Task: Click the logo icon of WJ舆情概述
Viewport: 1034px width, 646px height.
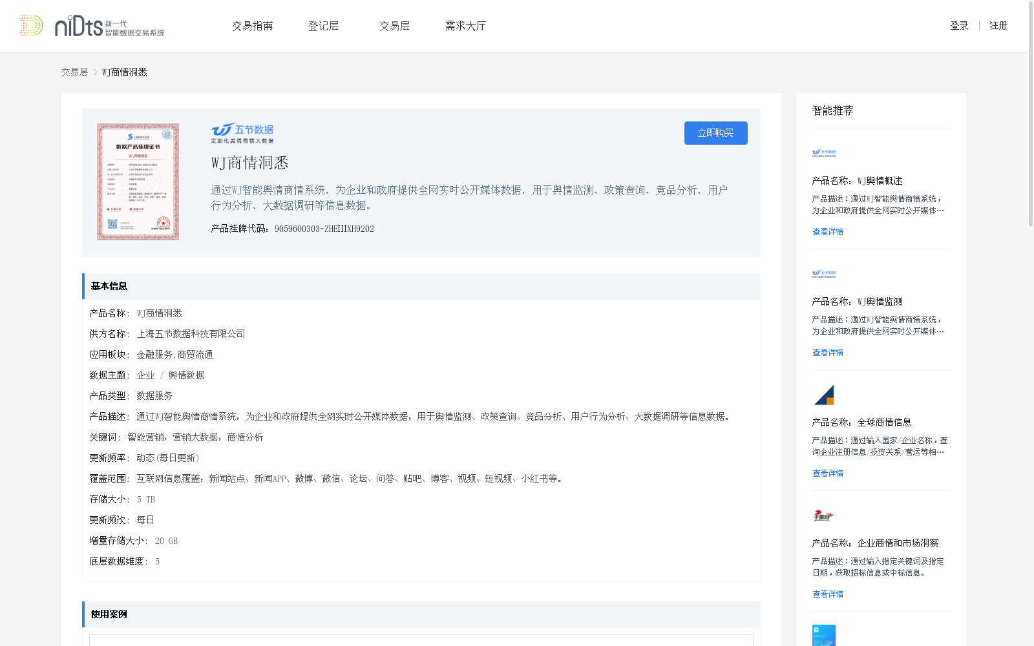Action: pyautogui.click(x=824, y=153)
